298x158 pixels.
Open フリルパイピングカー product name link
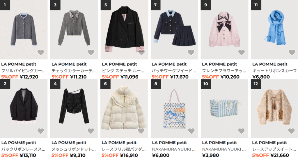[23, 70]
